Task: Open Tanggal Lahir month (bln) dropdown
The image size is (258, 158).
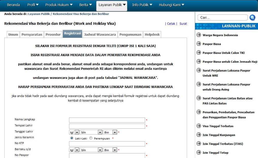Action: pyautogui.click(x=91, y=132)
